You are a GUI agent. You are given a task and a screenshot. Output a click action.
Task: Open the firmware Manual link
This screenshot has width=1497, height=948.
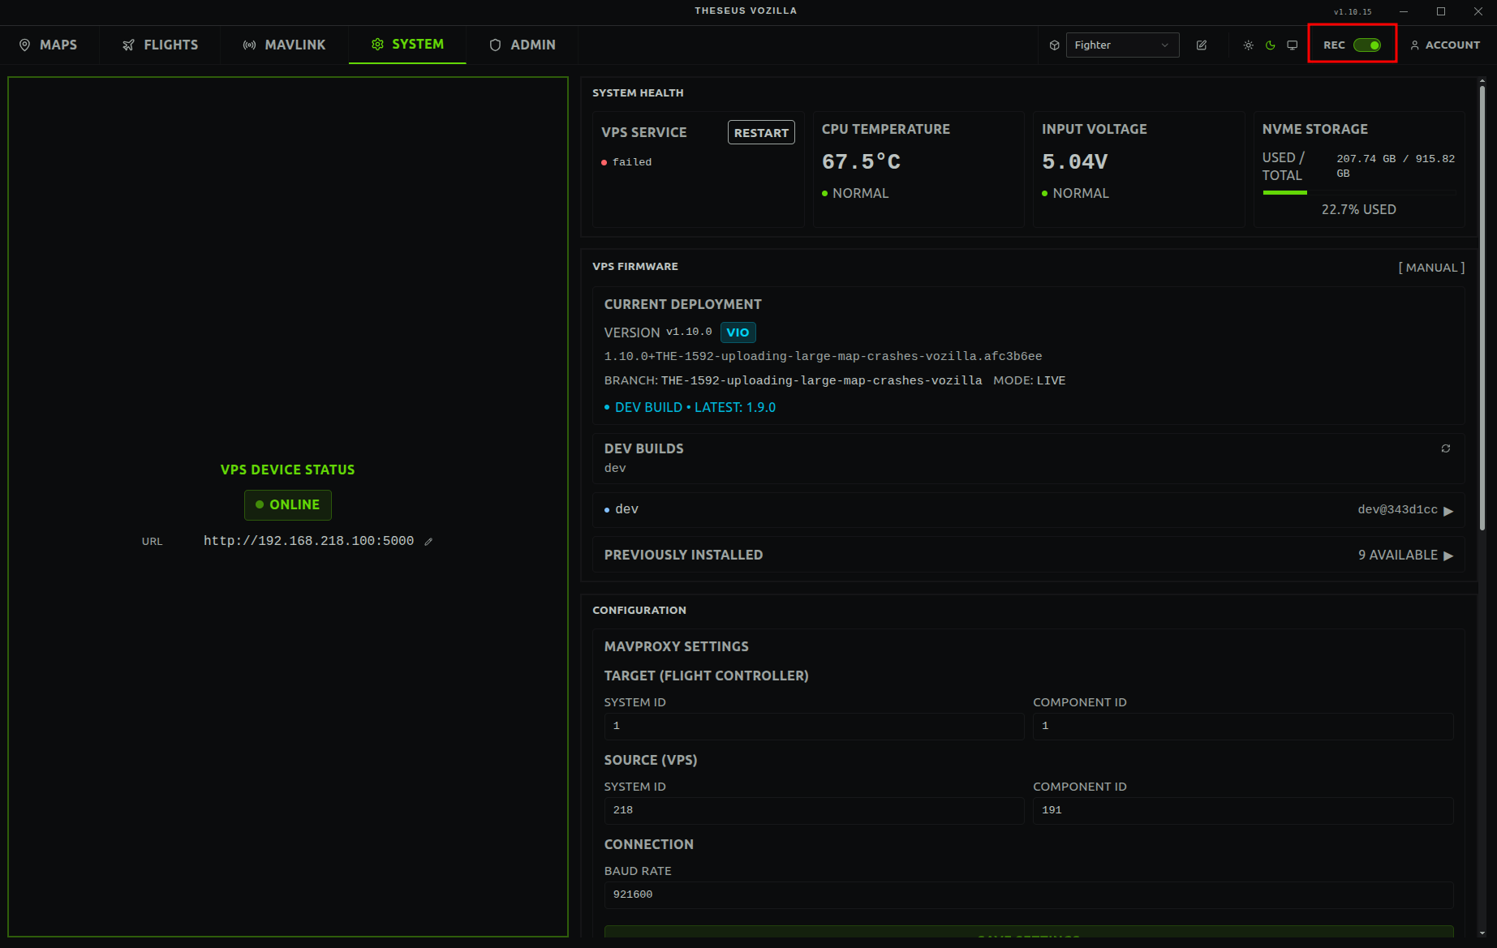click(x=1431, y=268)
